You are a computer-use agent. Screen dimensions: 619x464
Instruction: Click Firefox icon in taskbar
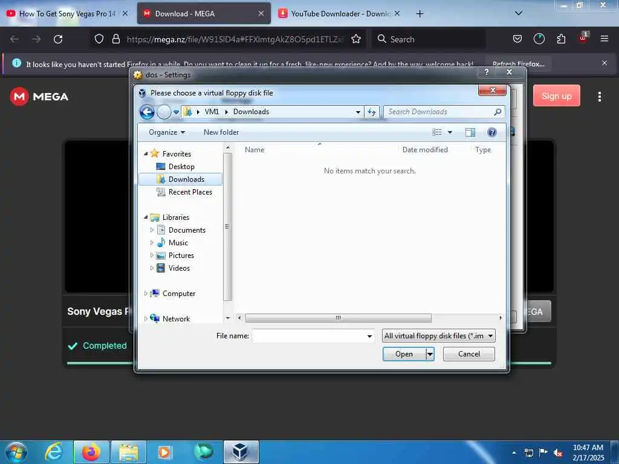coord(91,452)
